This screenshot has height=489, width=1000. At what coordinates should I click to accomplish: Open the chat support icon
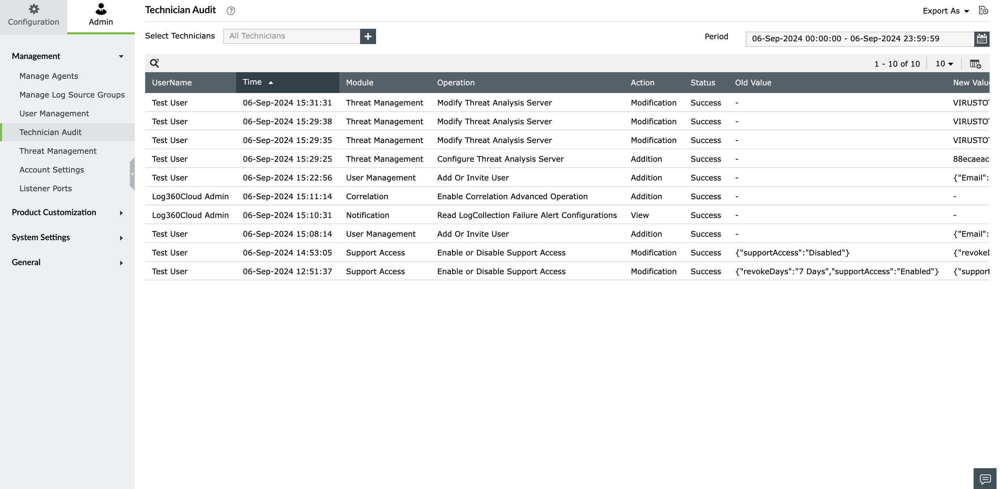point(985,479)
